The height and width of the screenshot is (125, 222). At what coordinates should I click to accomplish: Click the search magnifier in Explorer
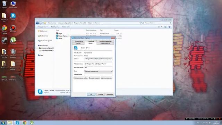pos(170,23)
